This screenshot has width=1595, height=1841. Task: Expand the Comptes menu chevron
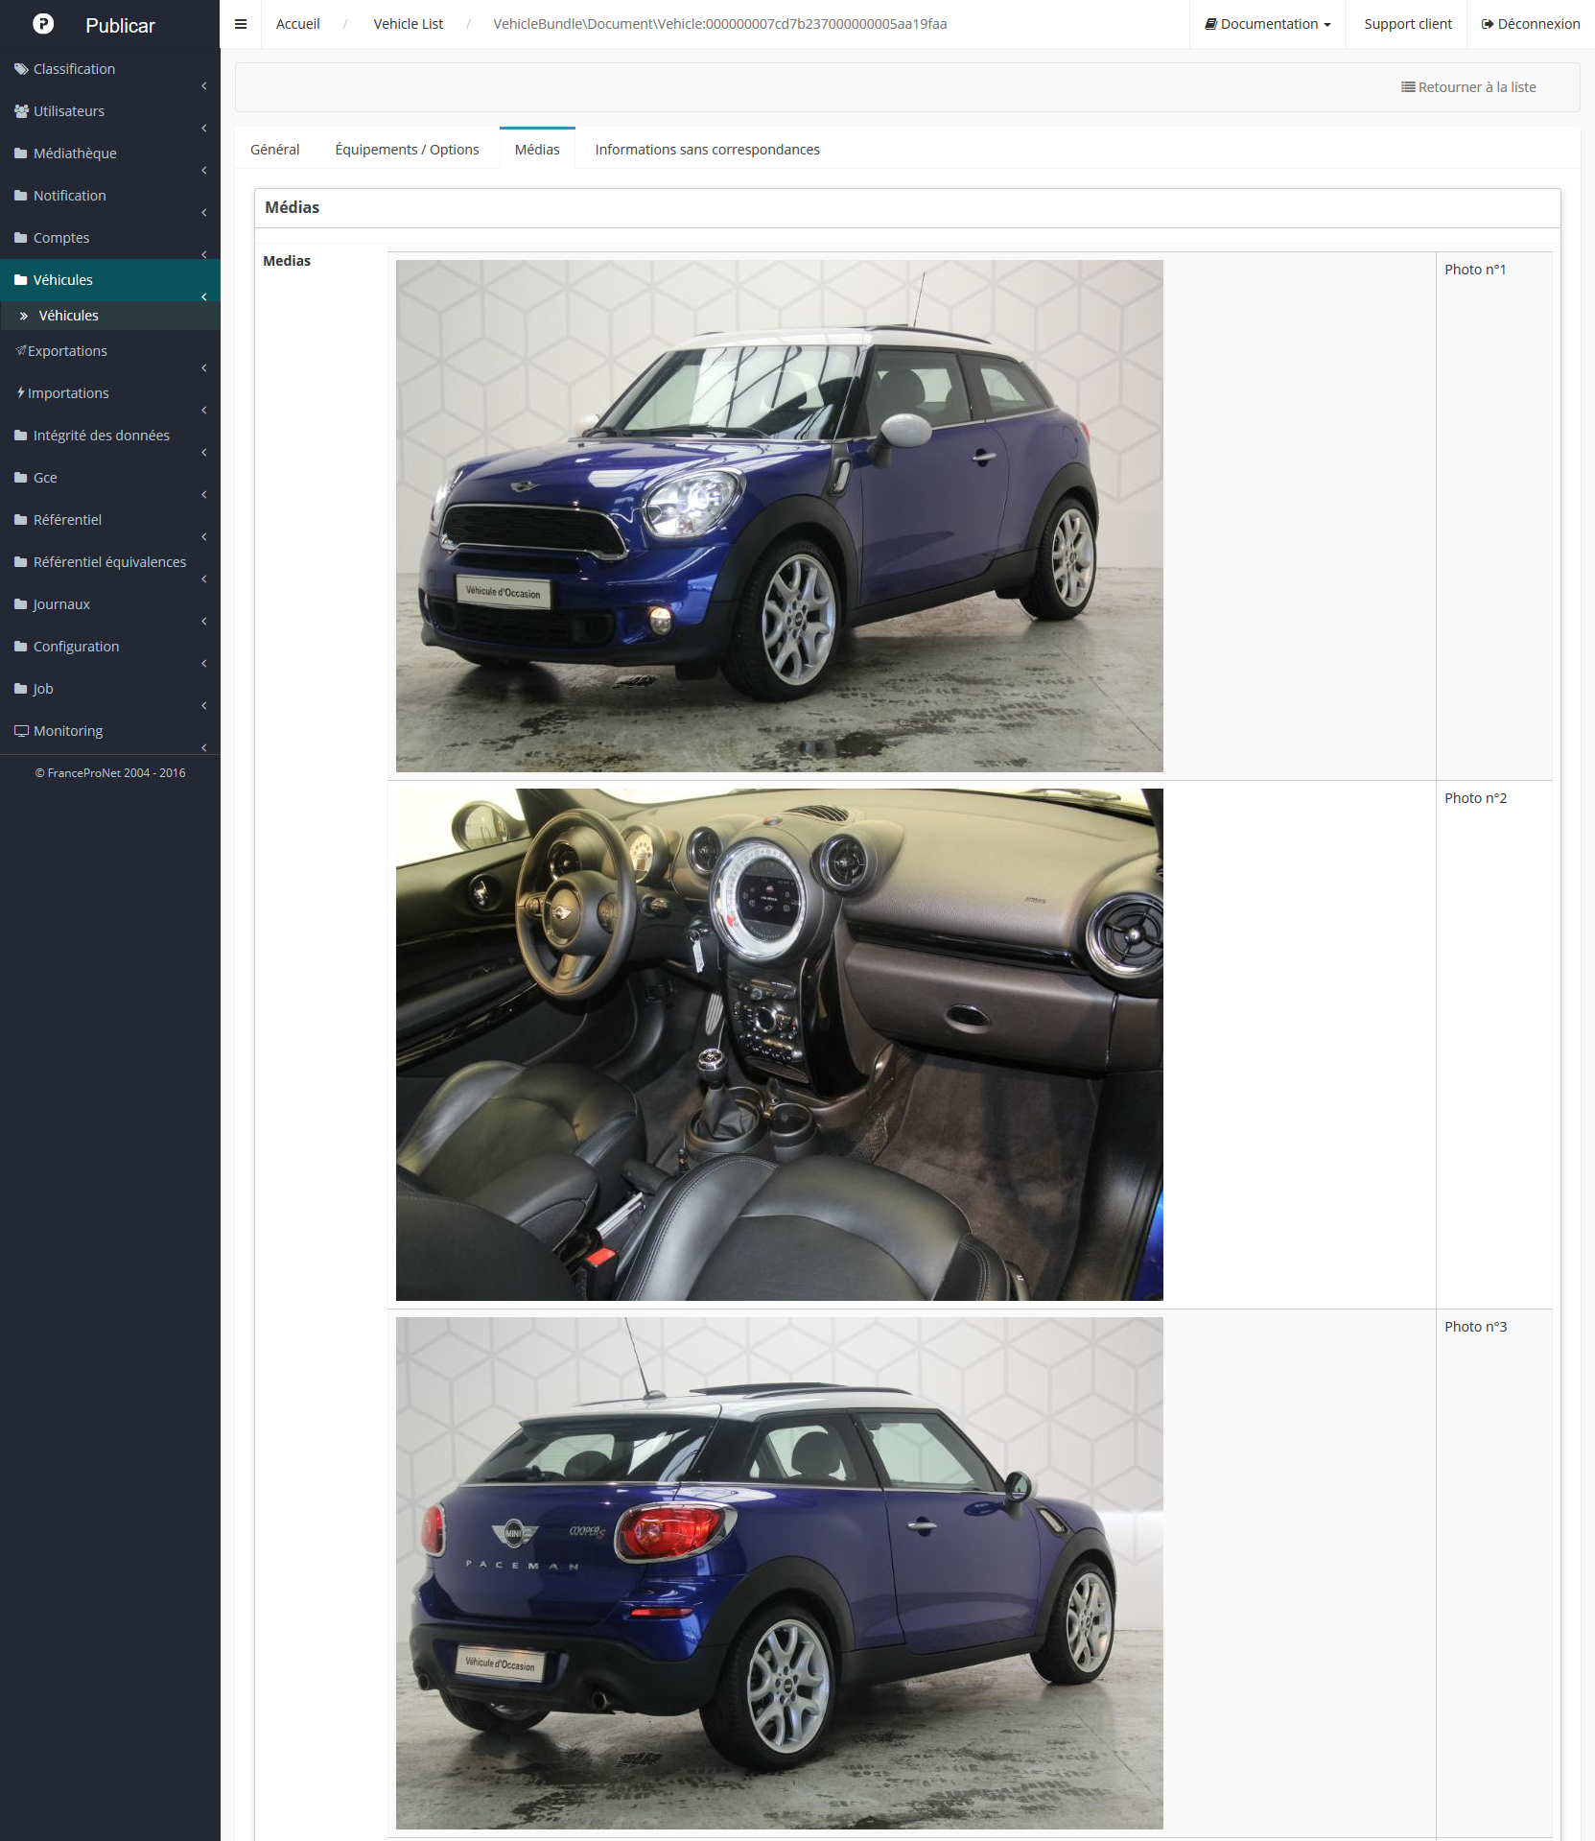[x=204, y=254]
